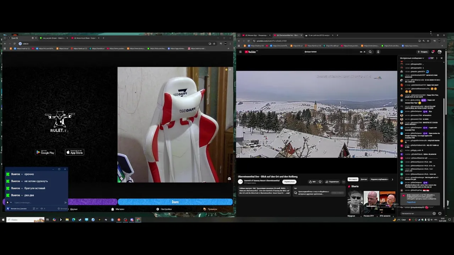Switch to the 12 лет рабства browser tab
Image resolution: width=454 pixels, height=255 pixels.
point(319,35)
